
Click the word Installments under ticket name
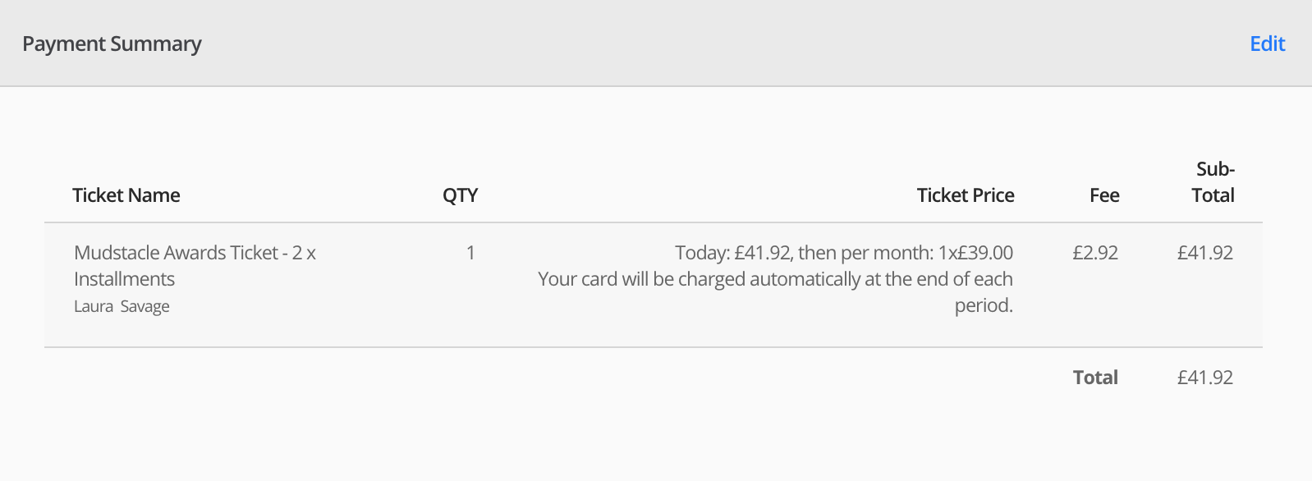click(124, 279)
